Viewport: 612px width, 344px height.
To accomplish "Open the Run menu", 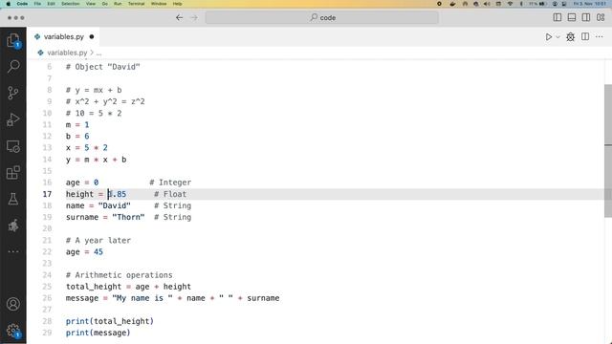I will pos(118,4).
